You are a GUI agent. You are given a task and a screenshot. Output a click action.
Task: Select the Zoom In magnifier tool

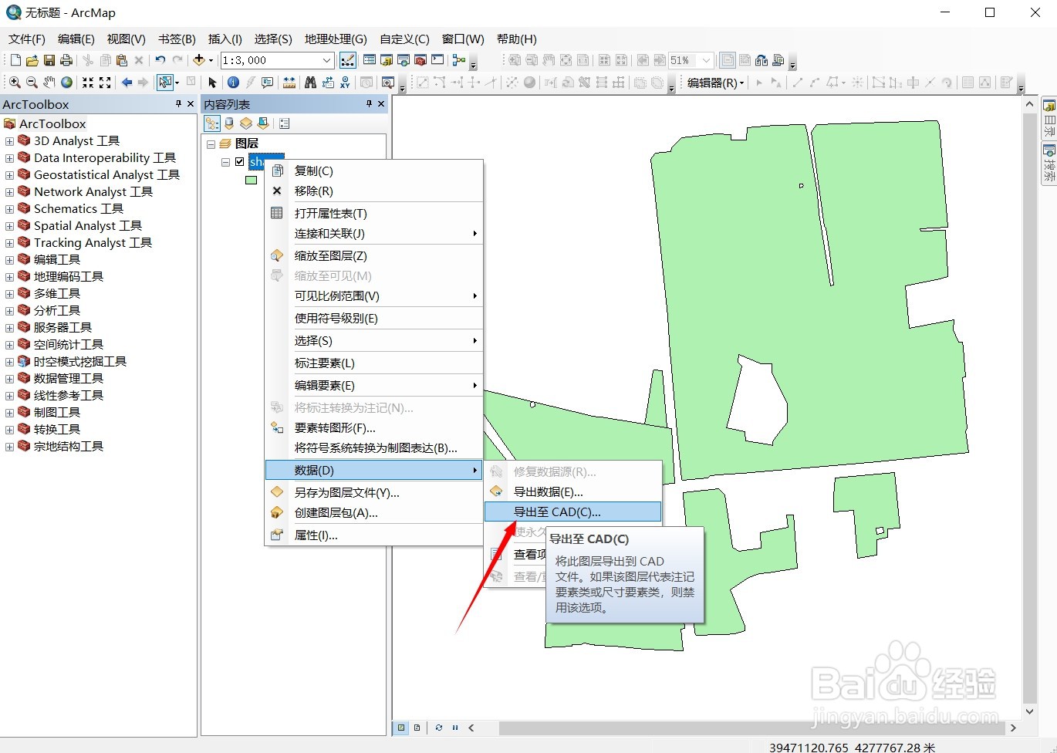point(15,82)
